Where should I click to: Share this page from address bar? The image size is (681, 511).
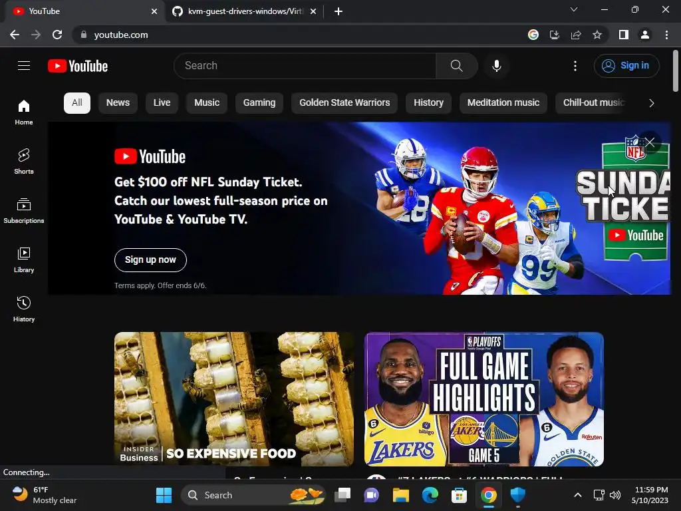click(576, 35)
